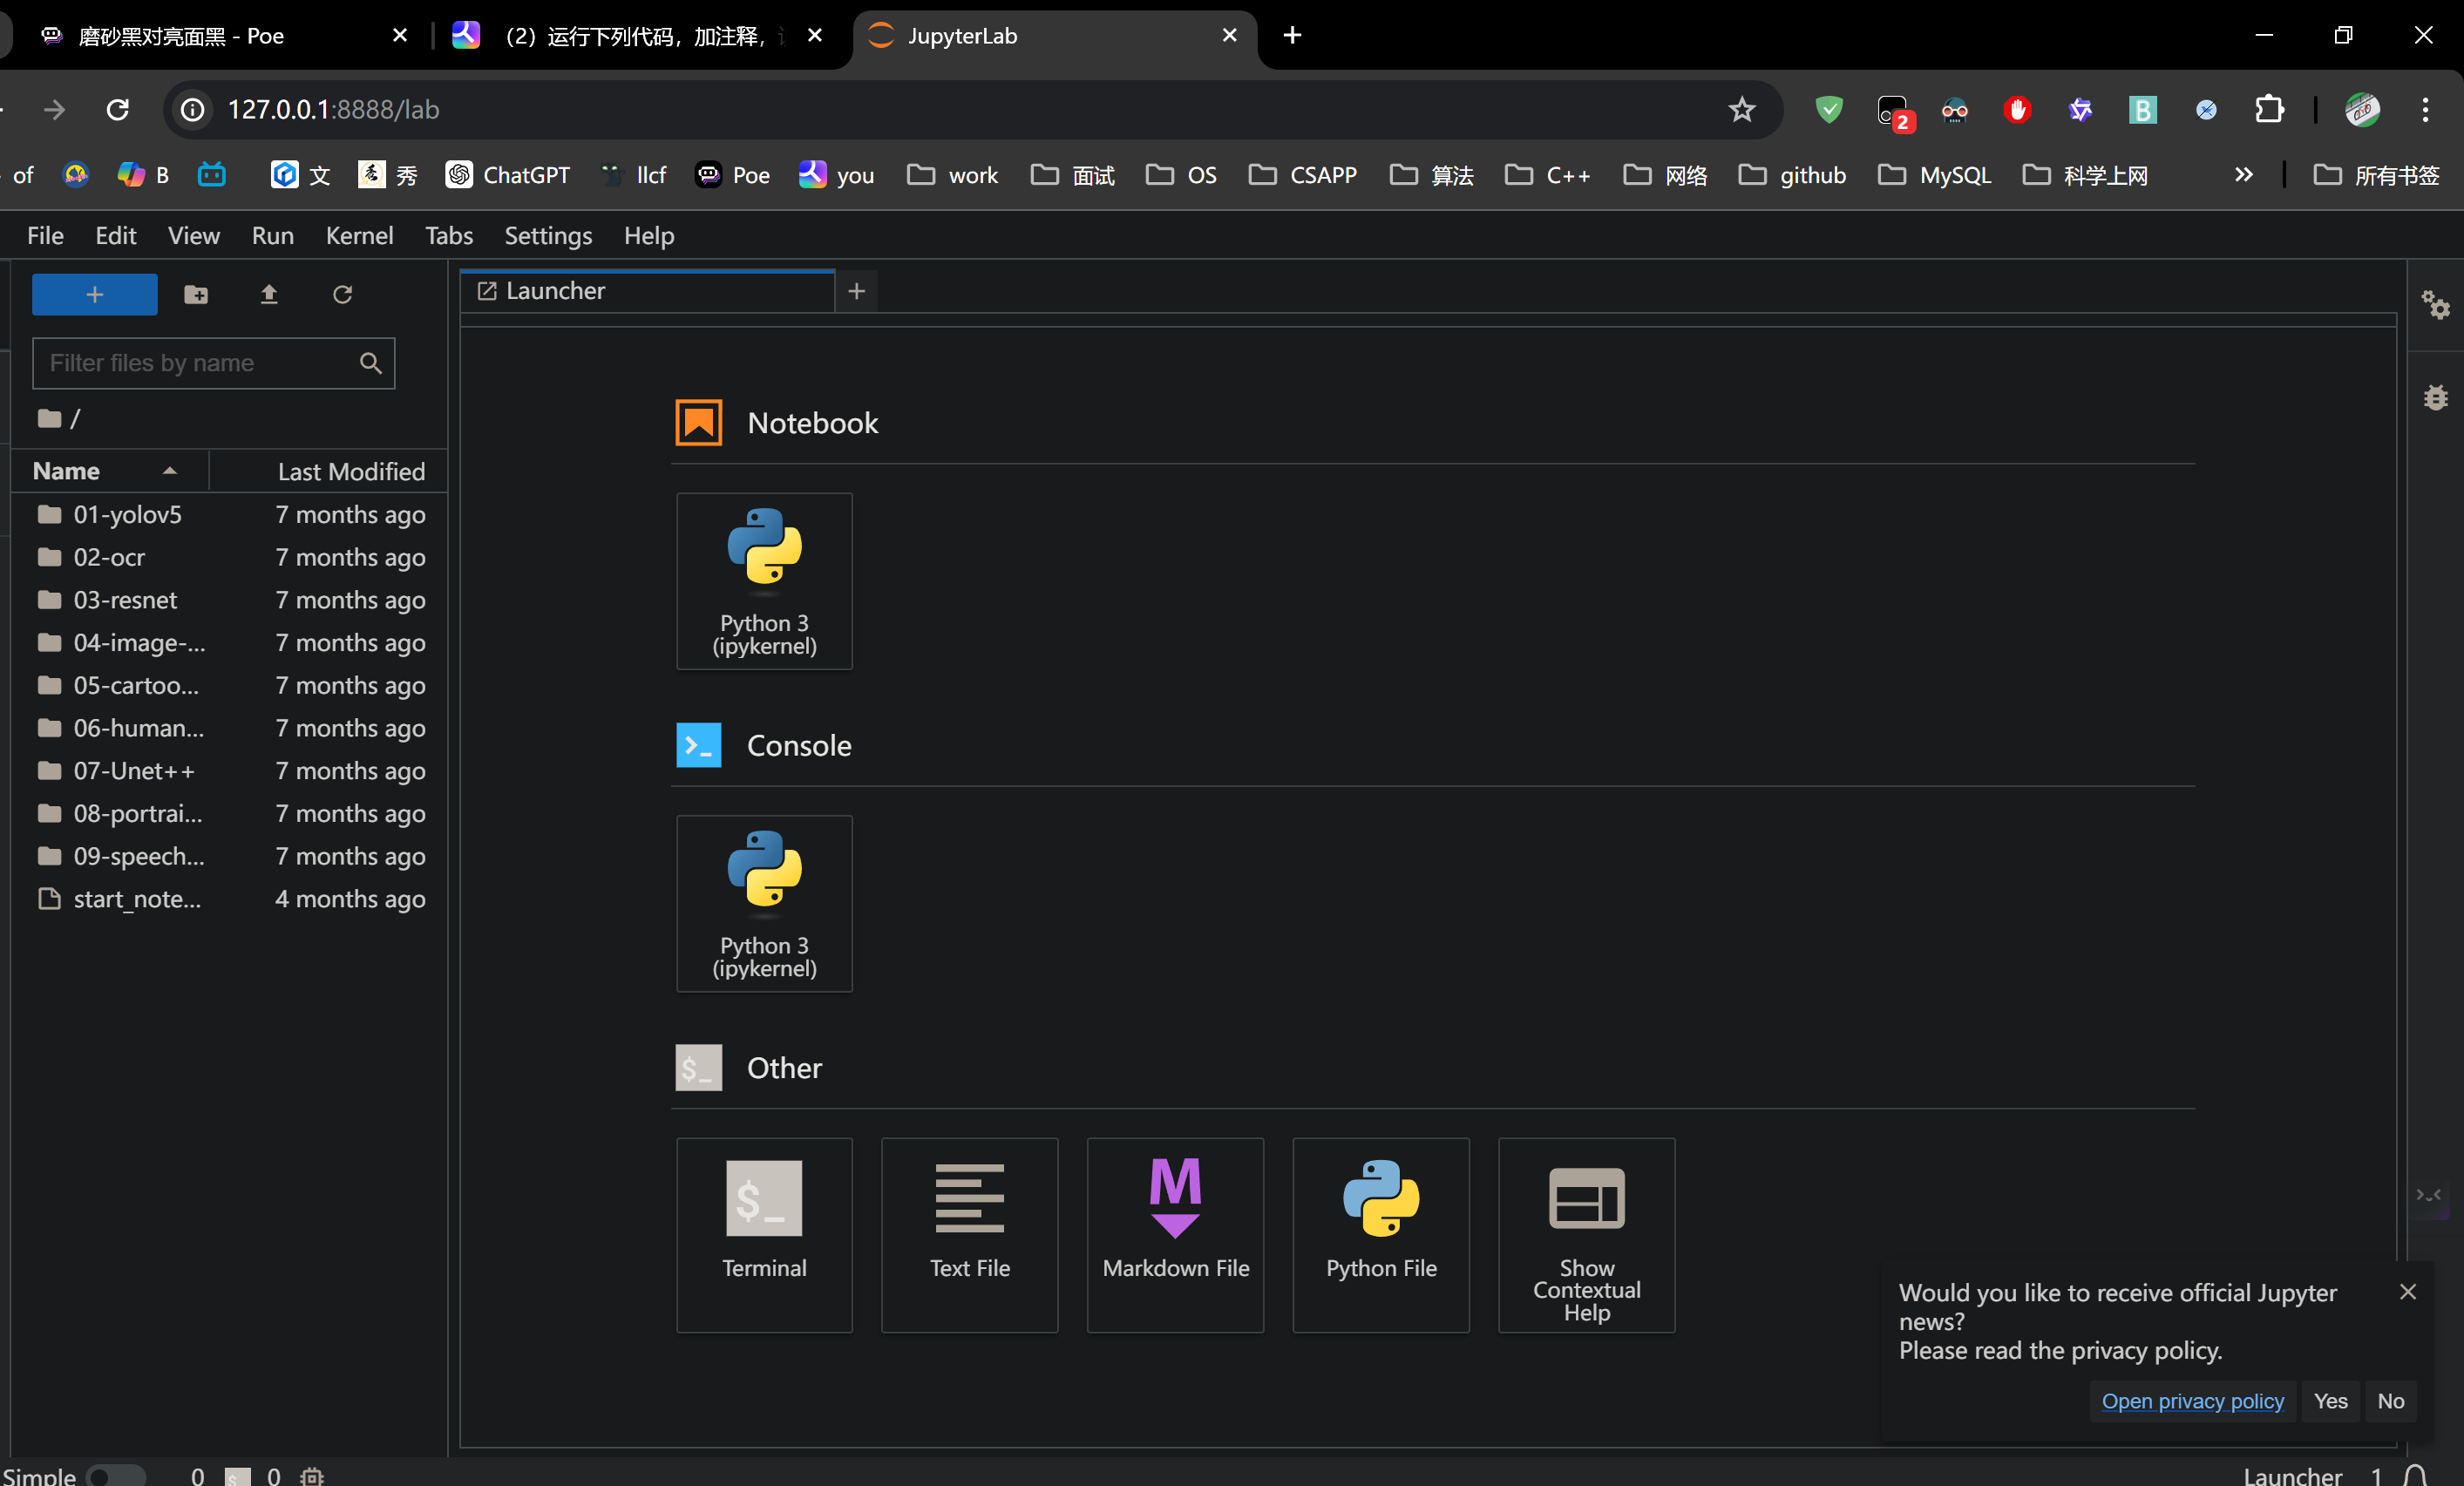Open the 08-portrai... folder

(229, 813)
